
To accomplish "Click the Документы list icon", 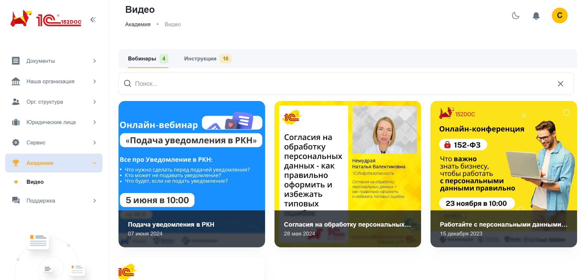I will pyautogui.click(x=16, y=61).
